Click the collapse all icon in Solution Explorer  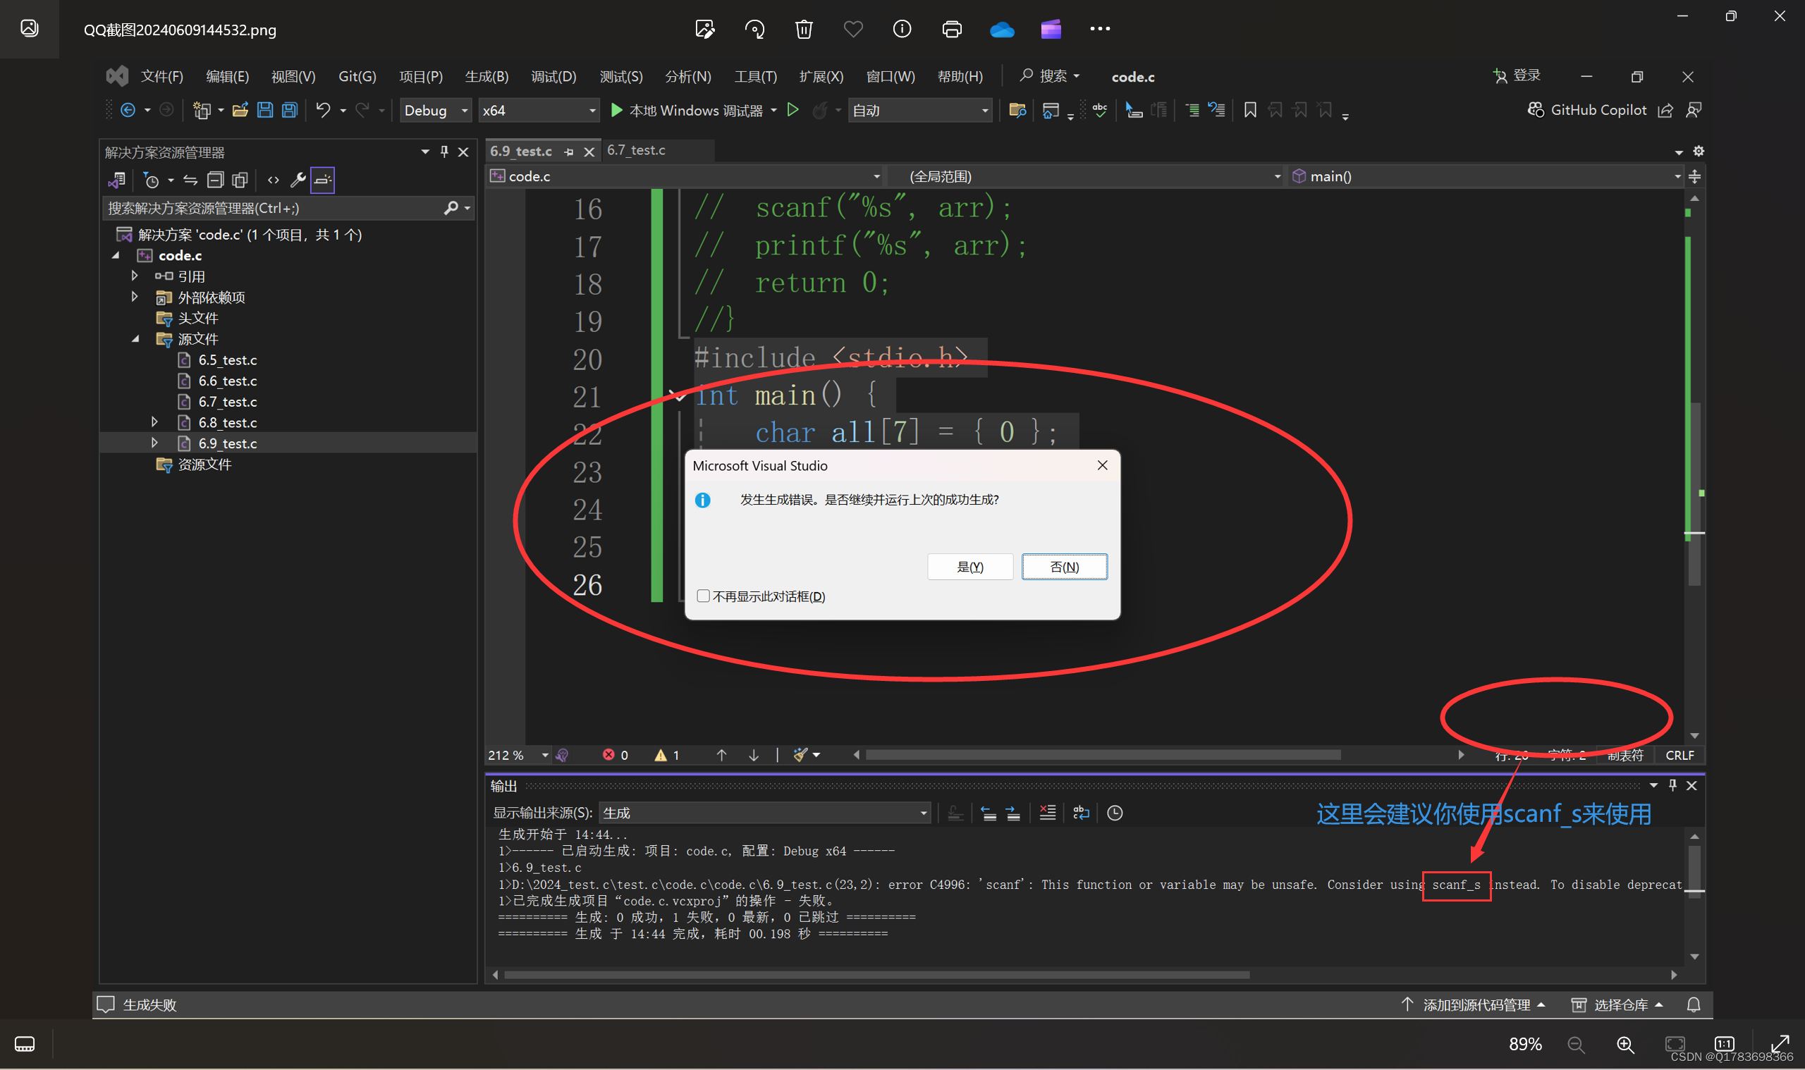215,180
